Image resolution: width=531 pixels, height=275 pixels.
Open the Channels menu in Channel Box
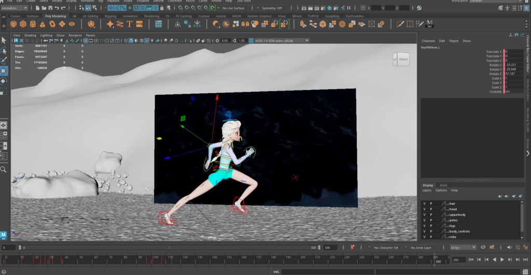pyautogui.click(x=428, y=41)
